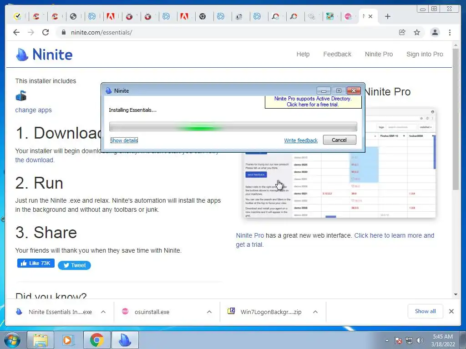The width and height of the screenshot is (466, 349).
Task: Open a new tab with the plus button
Action: point(388,16)
